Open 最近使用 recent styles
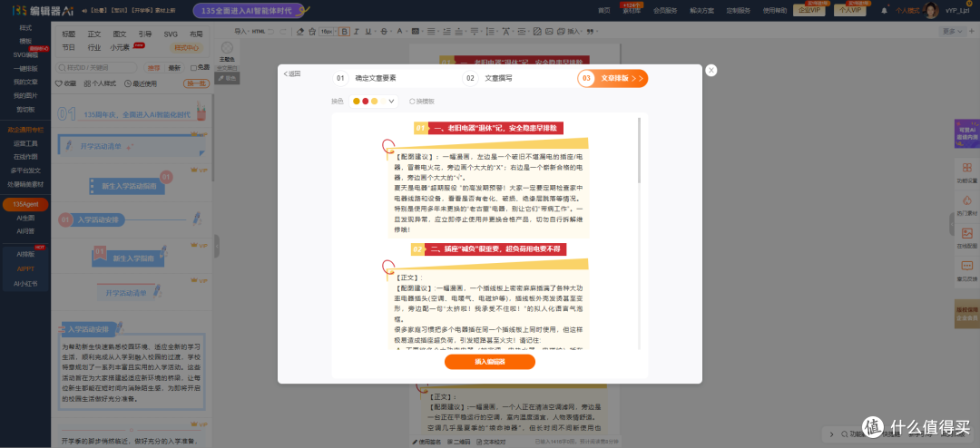980x448 pixels. pyautogui.click(x=141, y=83)
